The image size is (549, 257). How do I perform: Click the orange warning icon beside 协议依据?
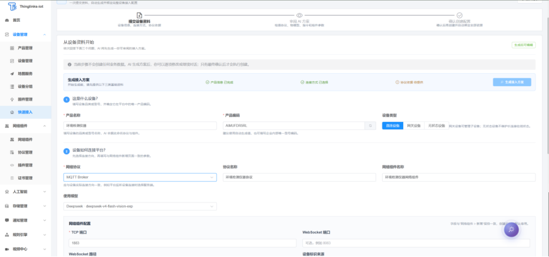tap(397, 82)
